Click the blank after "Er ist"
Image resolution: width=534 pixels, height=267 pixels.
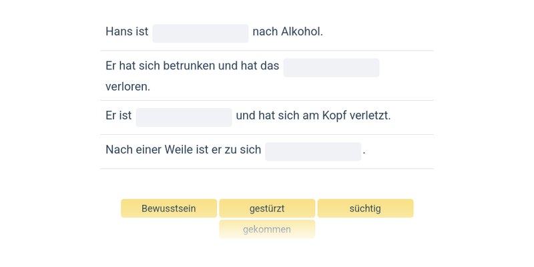184,117
